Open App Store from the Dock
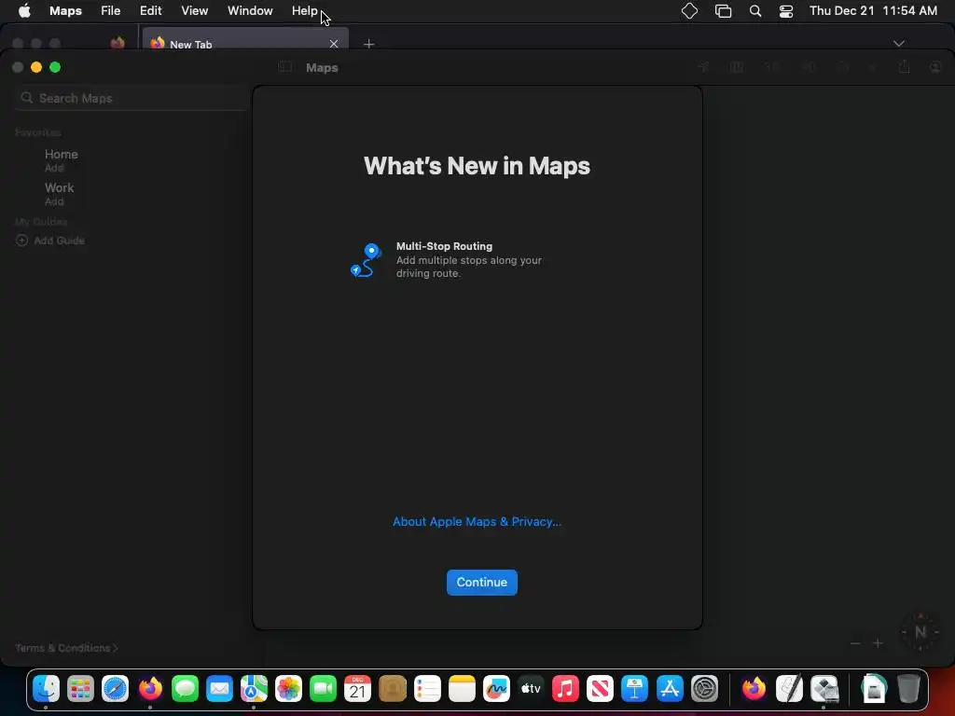955x716 pixels. [x=670, y=689]
